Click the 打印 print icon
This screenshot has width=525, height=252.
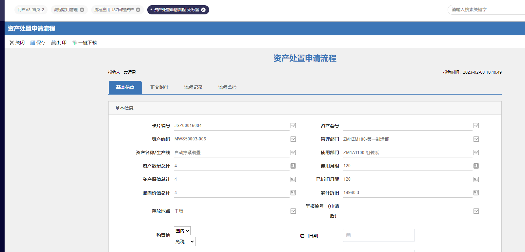pyautogui.click(x=54, y=43)
